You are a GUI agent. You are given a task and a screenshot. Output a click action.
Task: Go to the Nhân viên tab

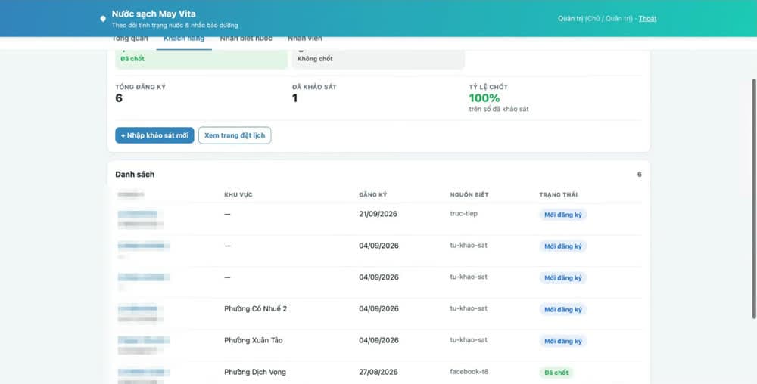tap(305, 39)
